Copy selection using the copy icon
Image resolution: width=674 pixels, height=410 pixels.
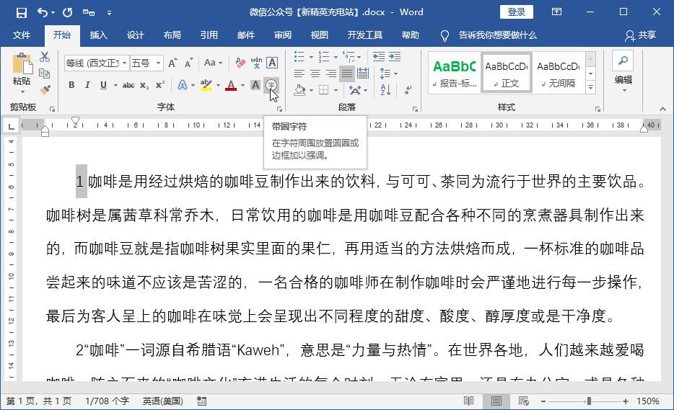pos(45,73)
